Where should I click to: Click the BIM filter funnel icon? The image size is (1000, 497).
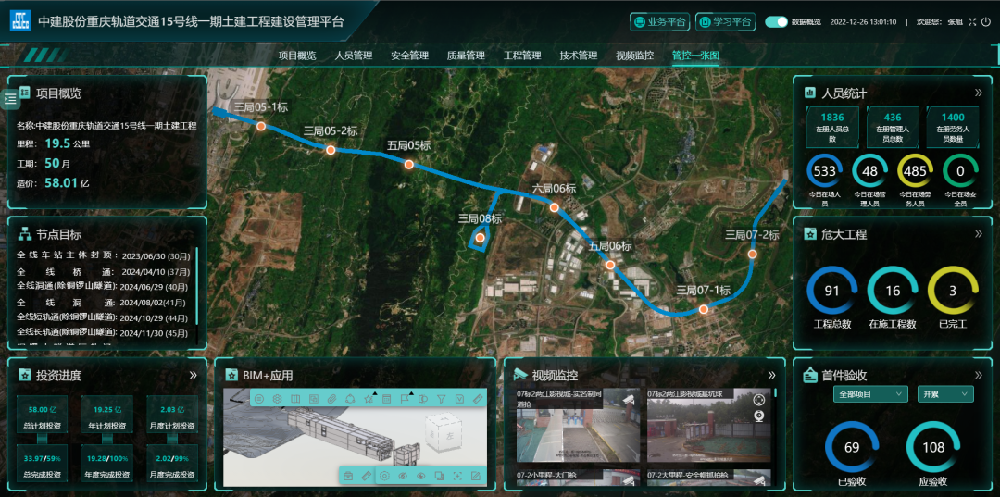[x=442, y=399]
